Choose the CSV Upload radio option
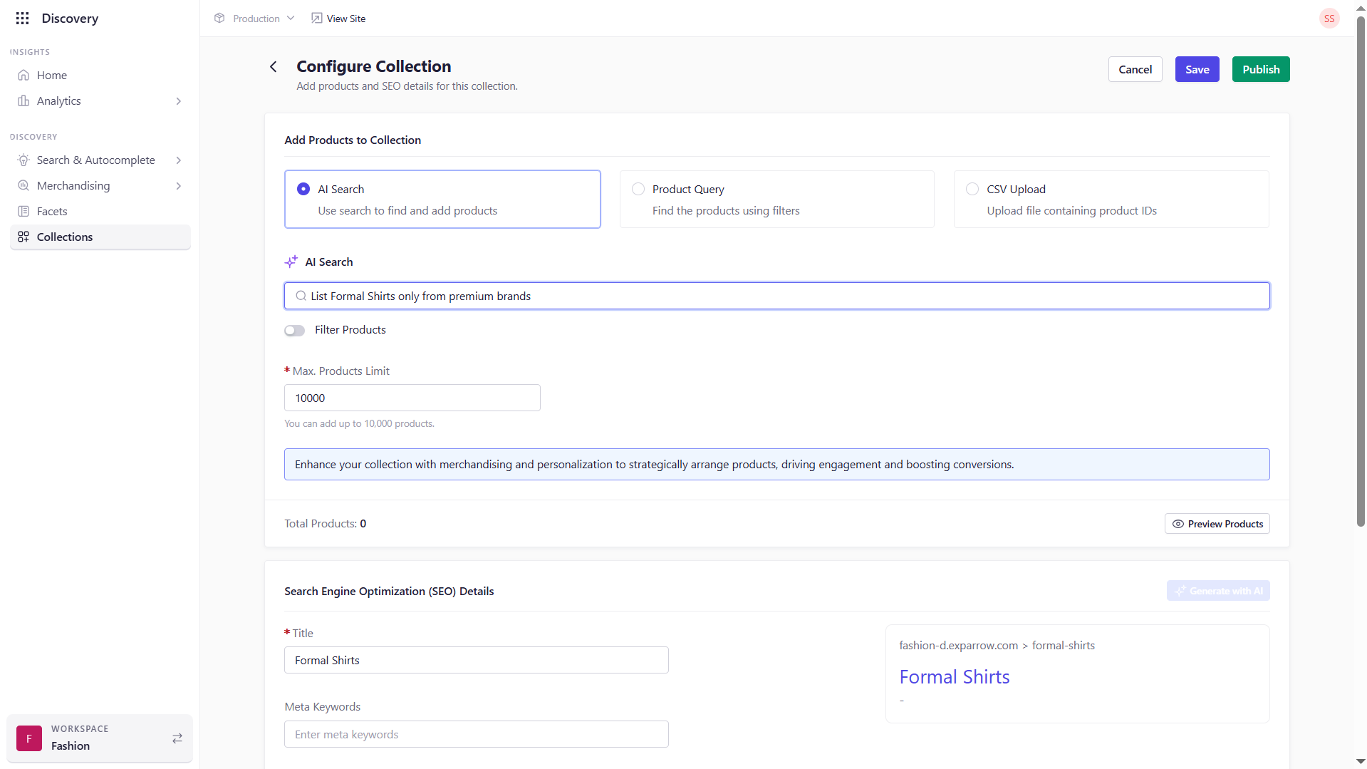Screen dimensions: 1367x769 972,189
